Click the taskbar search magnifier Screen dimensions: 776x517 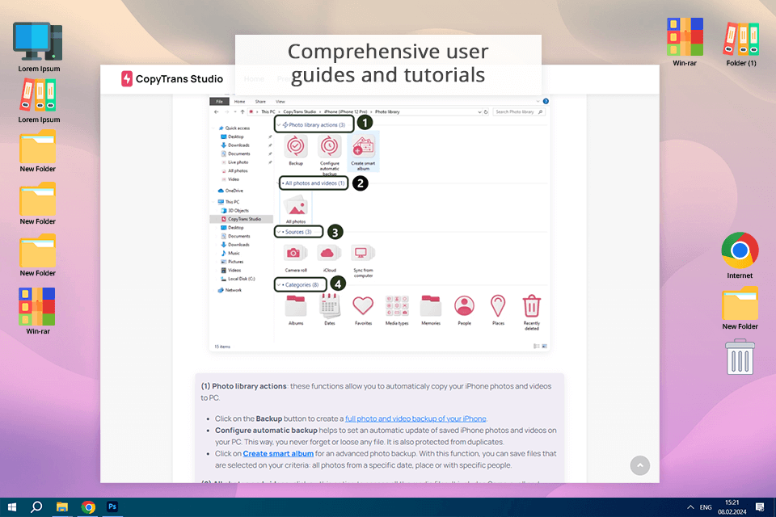[x=36, y=507]
